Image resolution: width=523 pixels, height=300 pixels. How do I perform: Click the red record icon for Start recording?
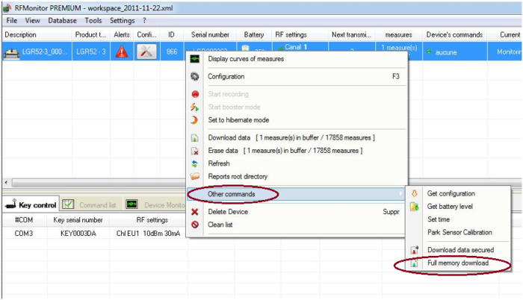tap(195, 94)
